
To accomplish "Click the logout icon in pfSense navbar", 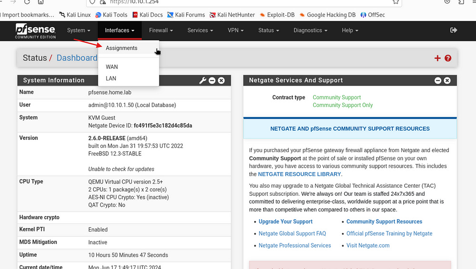I will tap(454, 30).
